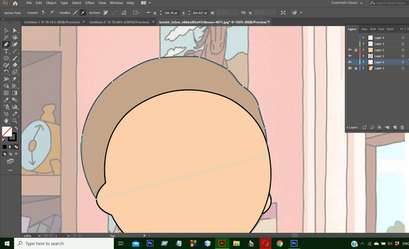Expand Layer 4 contents
409x249 pixels.
363,38
